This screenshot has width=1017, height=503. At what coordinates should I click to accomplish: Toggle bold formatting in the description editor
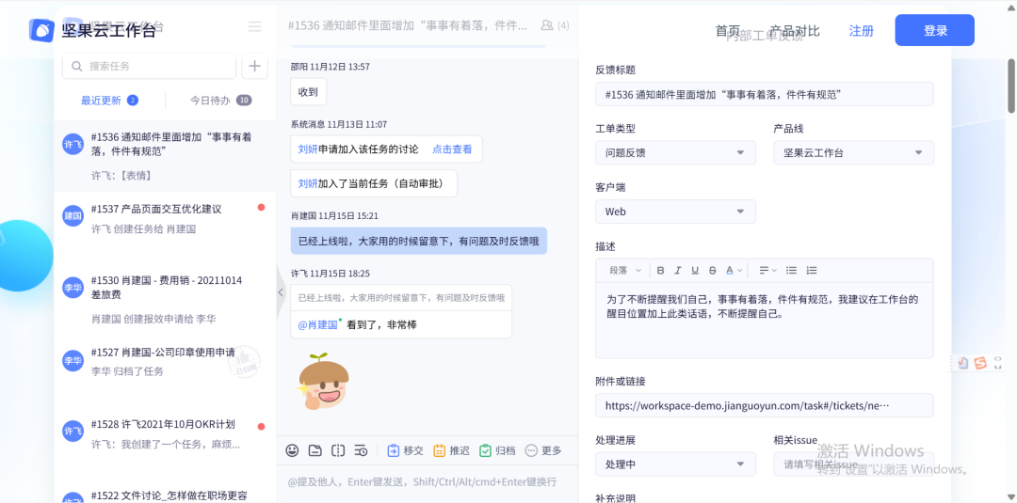point(661,270)
